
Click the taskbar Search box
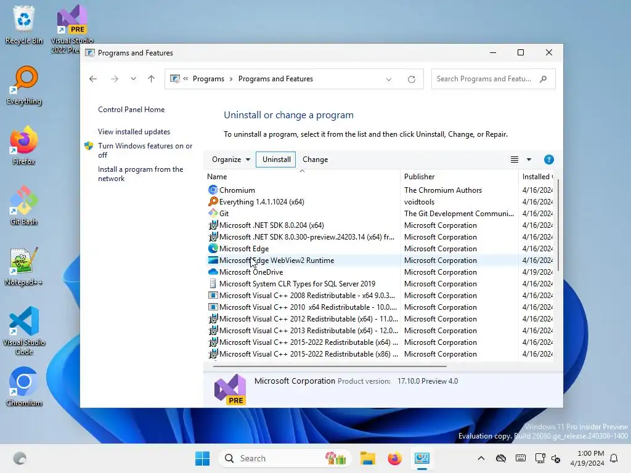point(285,458)
